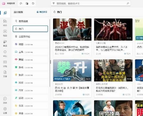Select the 游戏 category
143x116 pixels.
pos(30,67)
